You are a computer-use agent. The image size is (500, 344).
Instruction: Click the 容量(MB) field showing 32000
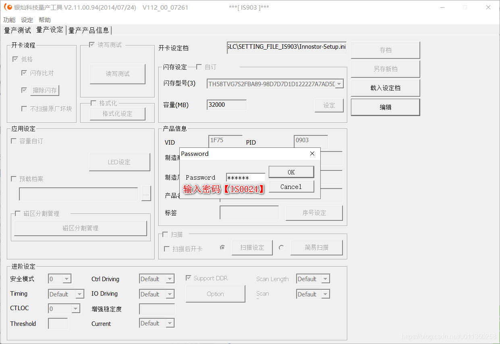click(x=227, y=105)
